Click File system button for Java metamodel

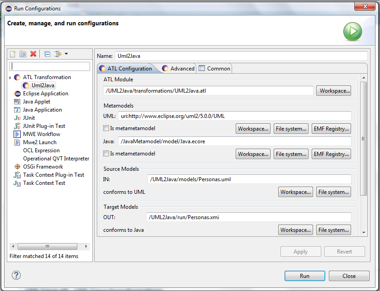pos(291,154)
